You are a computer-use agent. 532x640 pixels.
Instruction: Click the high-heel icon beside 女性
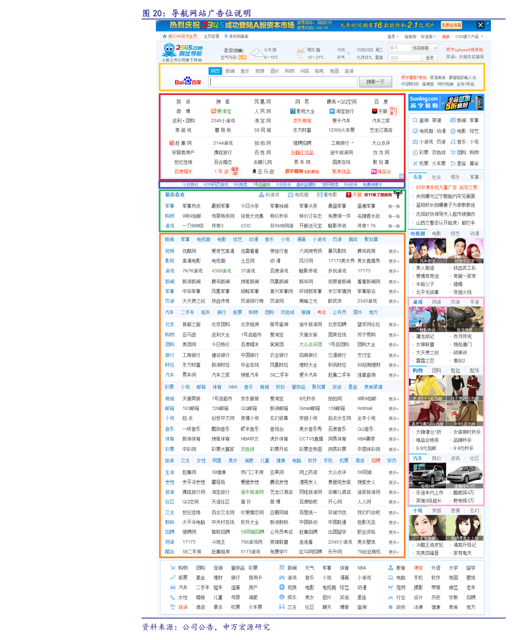[x=172, y=597]
